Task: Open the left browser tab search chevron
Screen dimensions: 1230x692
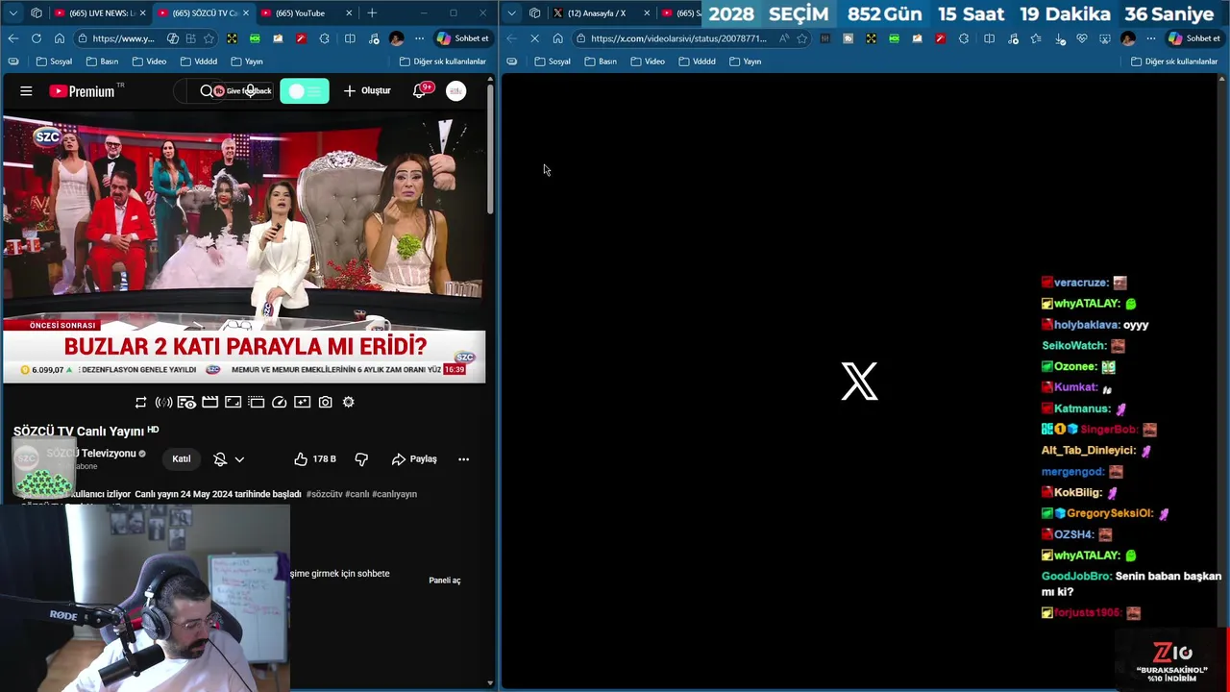Action: [12, 13]
